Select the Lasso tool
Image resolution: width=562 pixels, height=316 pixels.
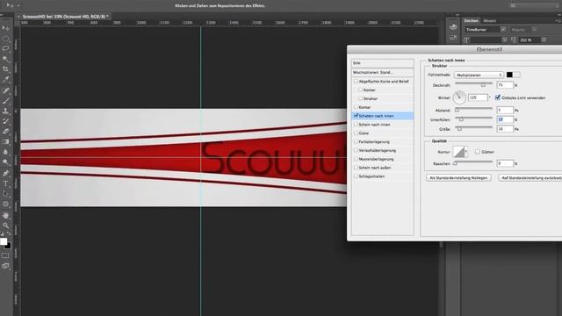click(6, 48)
